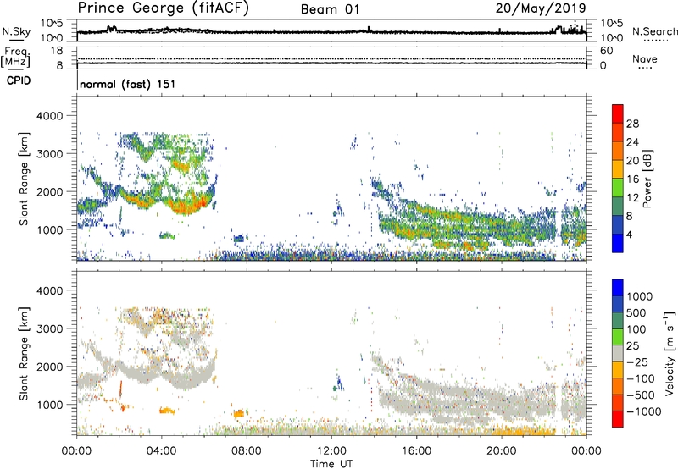Click the '12:00' time axis tick label

[331, 451]
